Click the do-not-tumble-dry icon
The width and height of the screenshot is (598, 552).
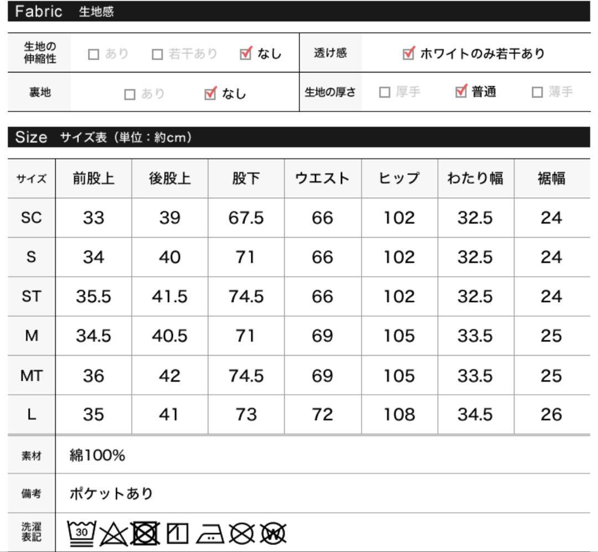click(x=145, y=533)
